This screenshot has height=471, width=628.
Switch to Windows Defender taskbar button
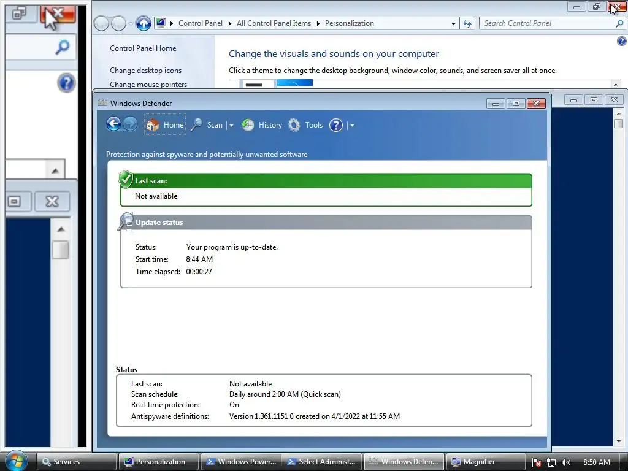(404, 461)
